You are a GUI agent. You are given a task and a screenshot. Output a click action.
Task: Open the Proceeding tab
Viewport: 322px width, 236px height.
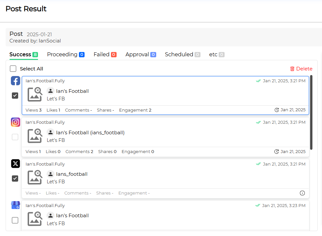[66, 54]
